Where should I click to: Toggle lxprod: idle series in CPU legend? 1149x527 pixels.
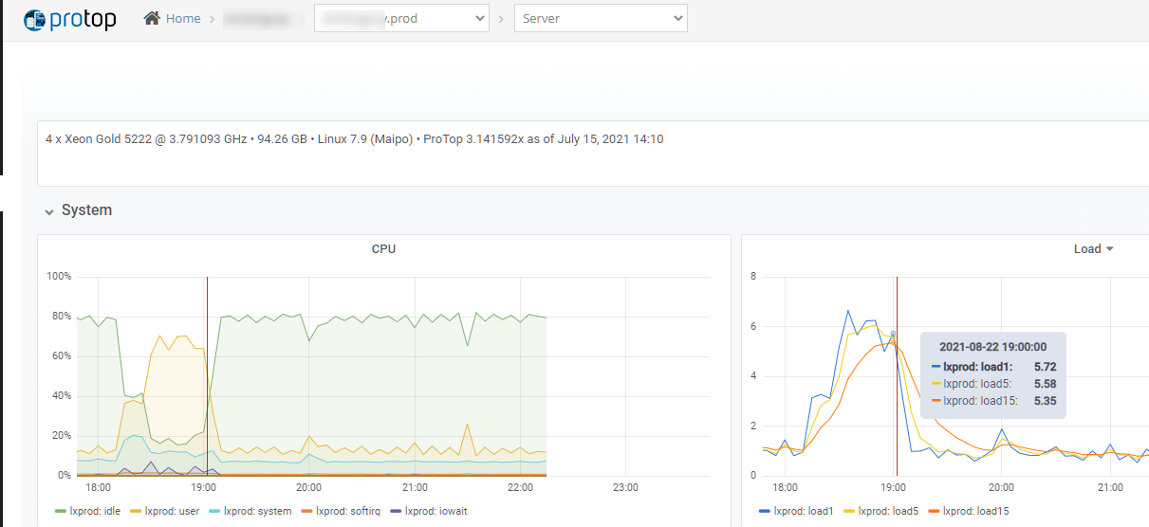tap(94, 511)
